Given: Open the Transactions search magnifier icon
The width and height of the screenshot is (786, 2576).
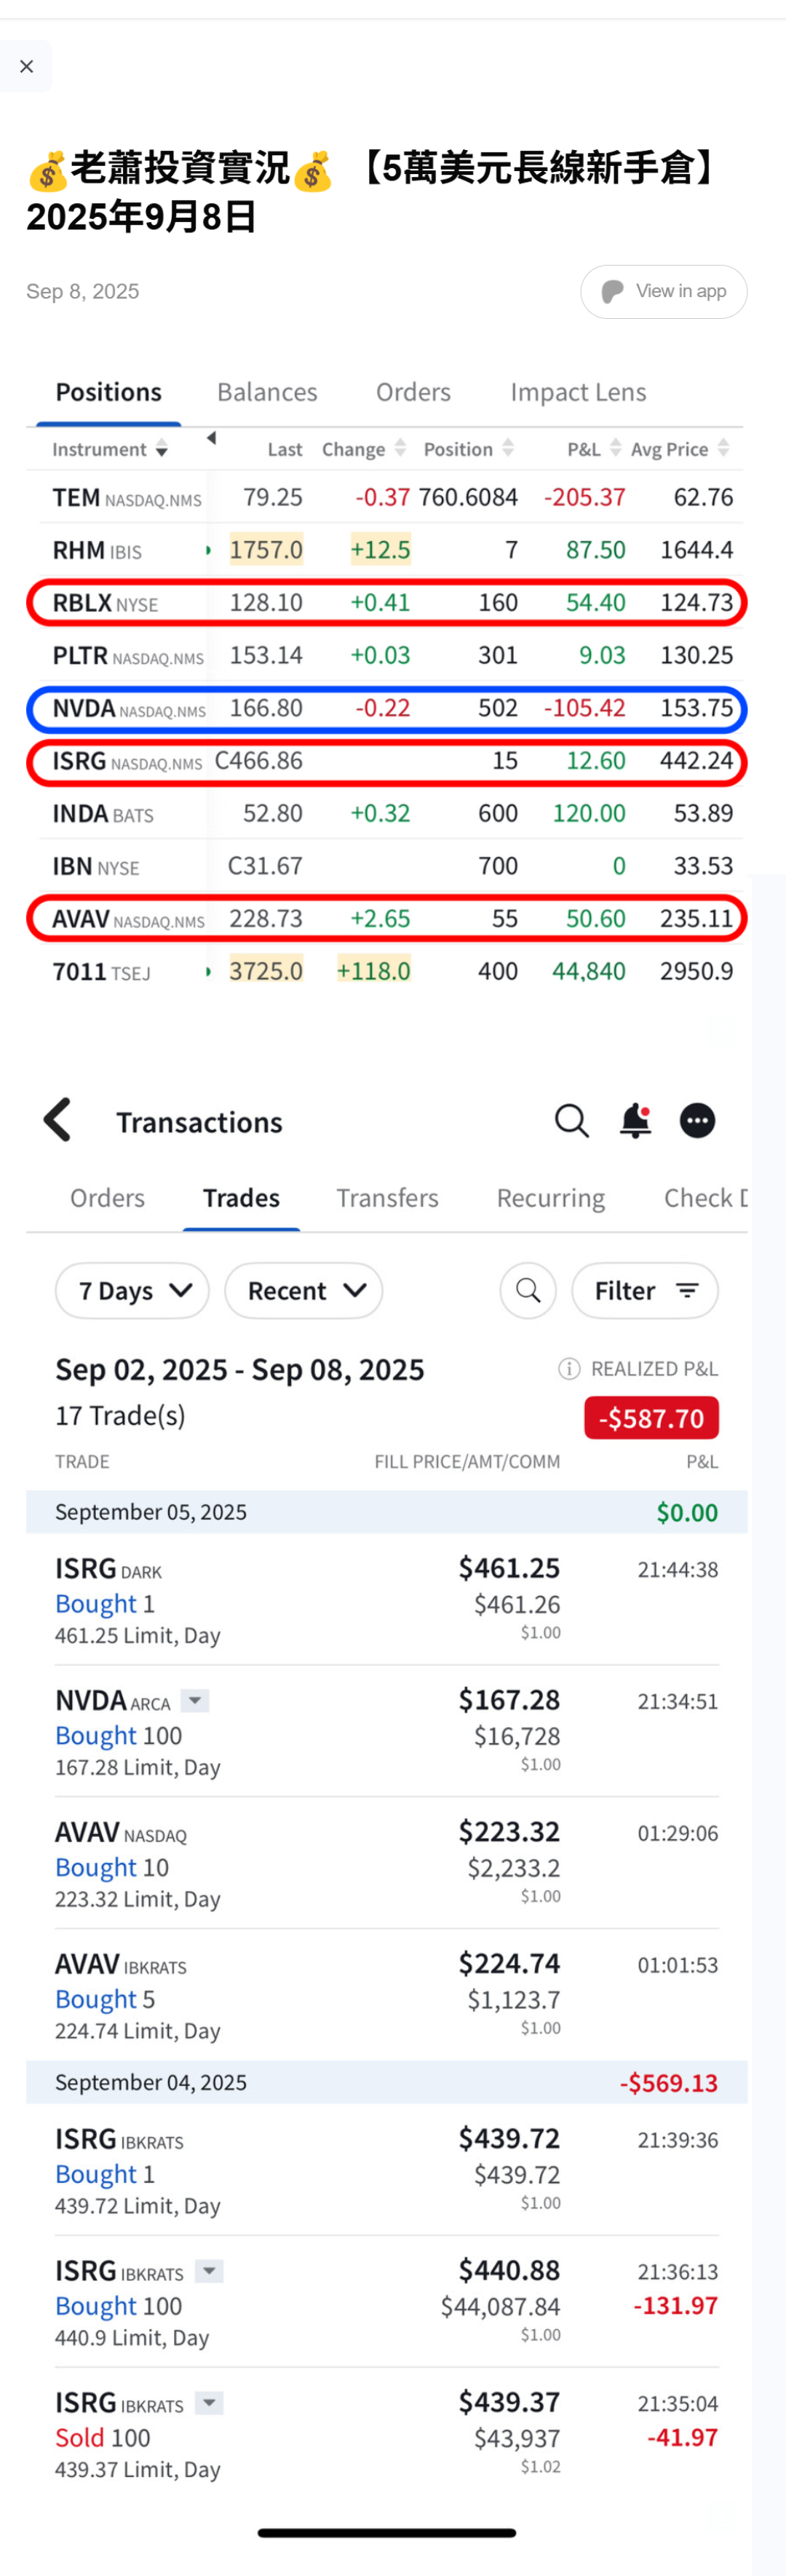Looking at the screenshot, I should pos(571,1121).
